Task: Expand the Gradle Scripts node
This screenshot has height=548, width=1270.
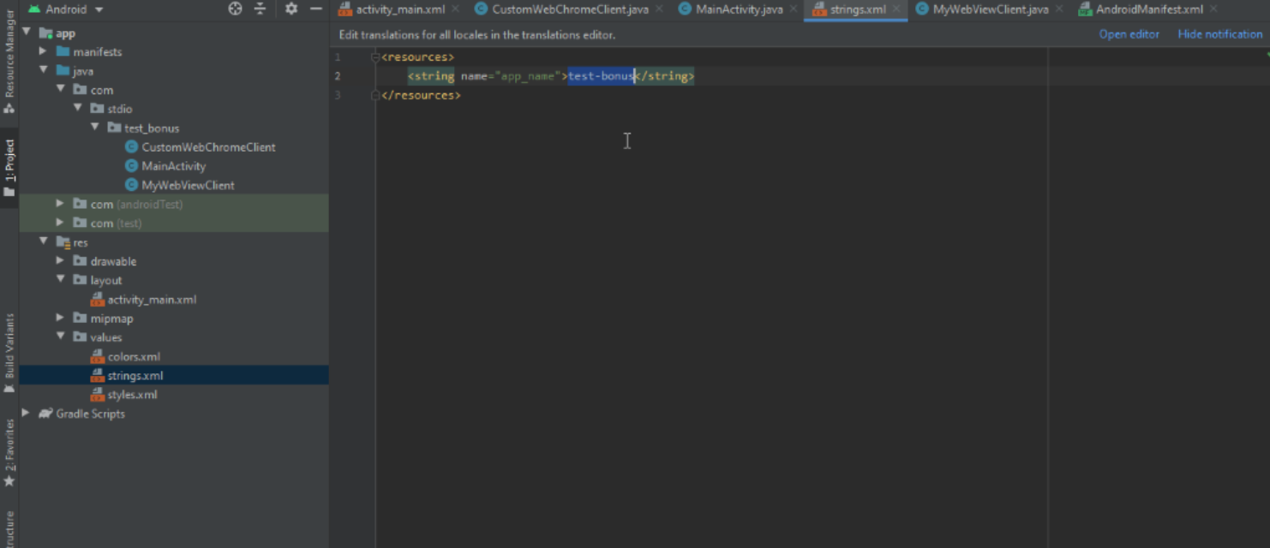Action: [x=26, y=414]
